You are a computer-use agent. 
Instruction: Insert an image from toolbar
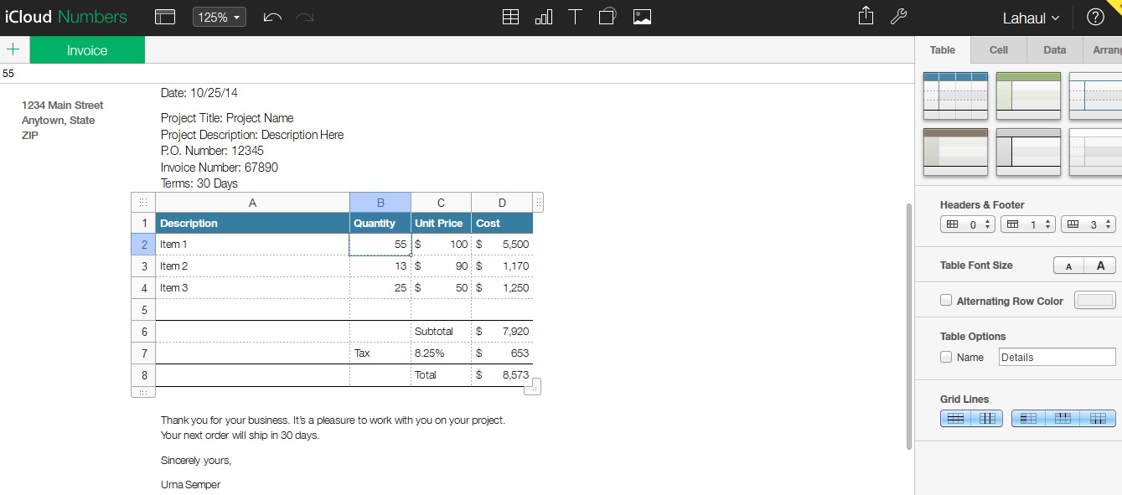[642, 17]
